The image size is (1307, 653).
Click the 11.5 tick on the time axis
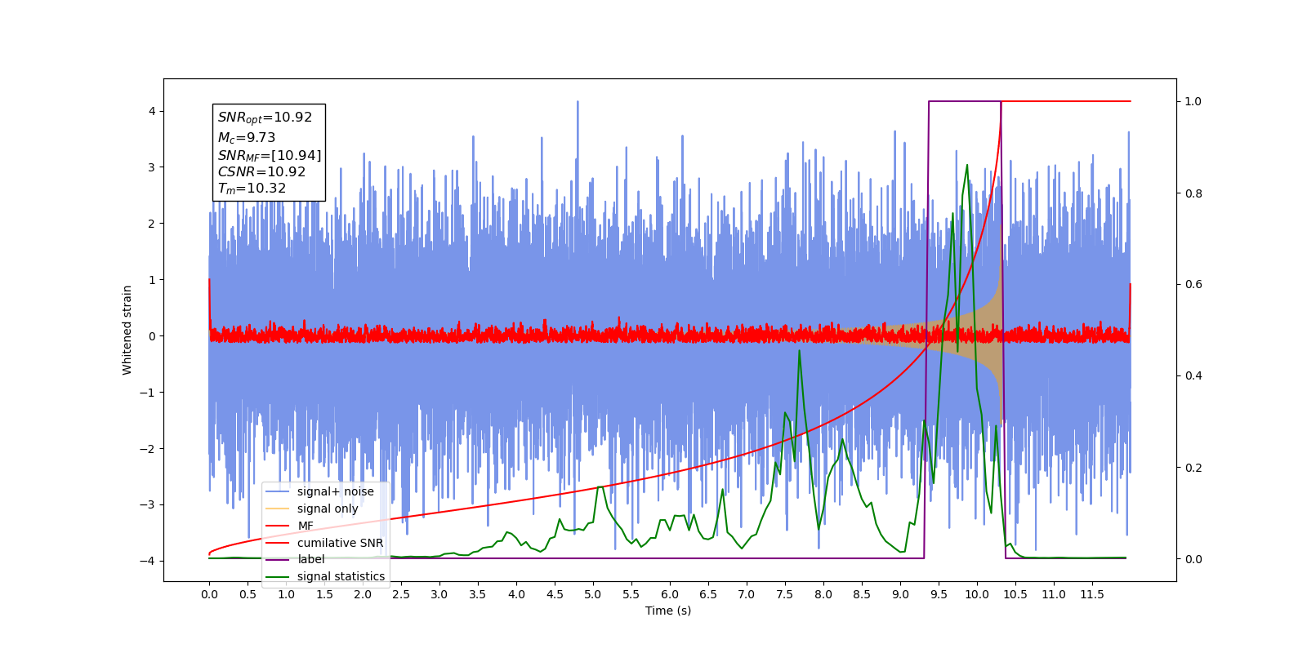click(1092, 594)
